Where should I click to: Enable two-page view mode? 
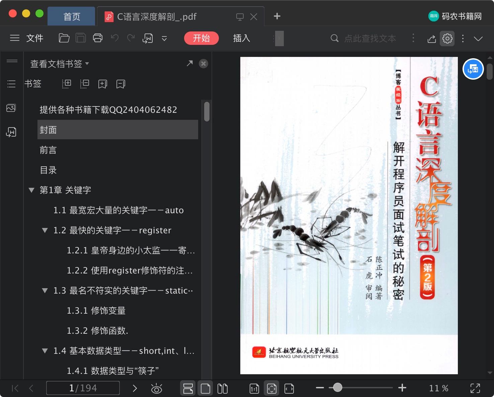tap(223, 389)
